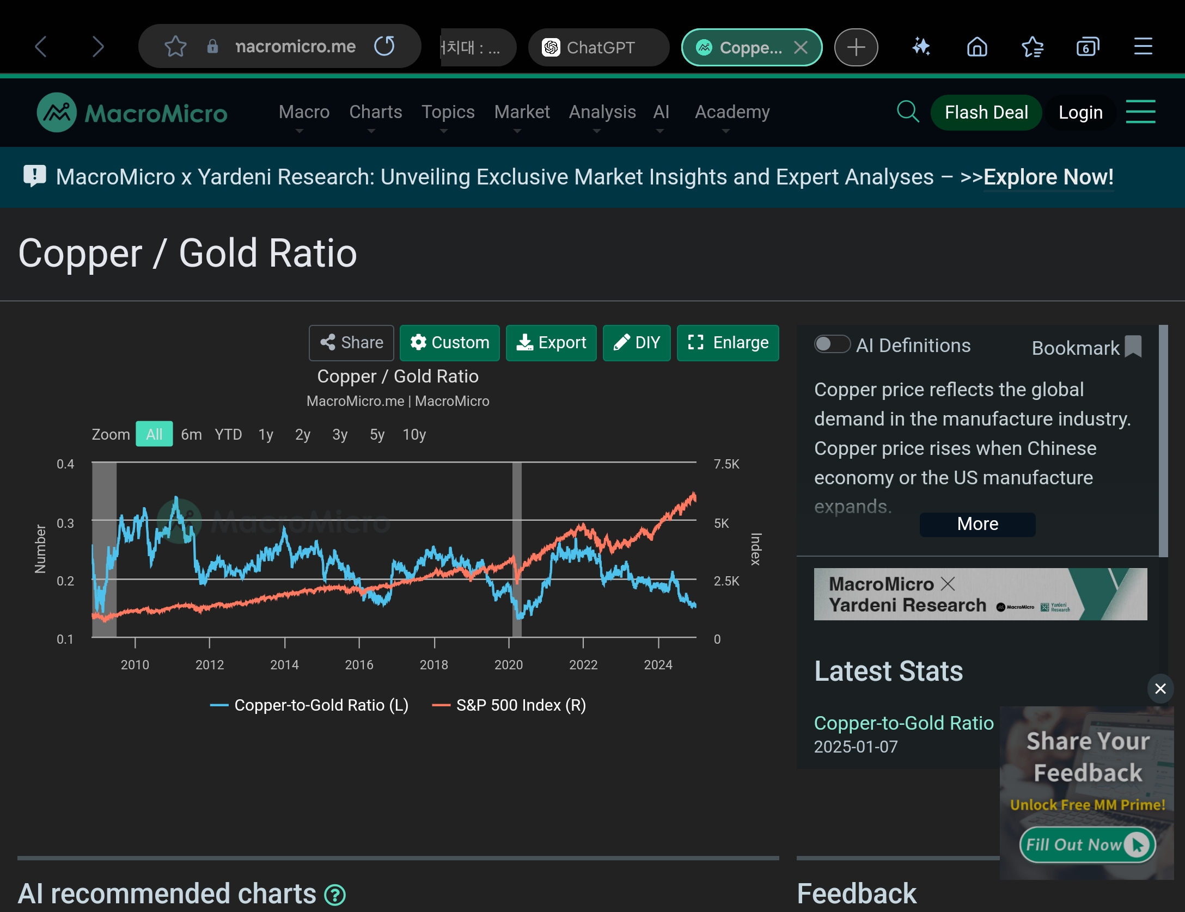Select the 6m zoom range
Image resolution: width=1185 pixels, height=912 pixels.
[192, 434]
